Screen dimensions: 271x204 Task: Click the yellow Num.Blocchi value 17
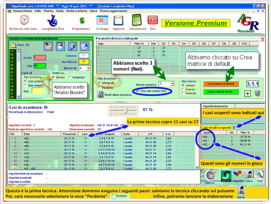(x=84, y=61)
